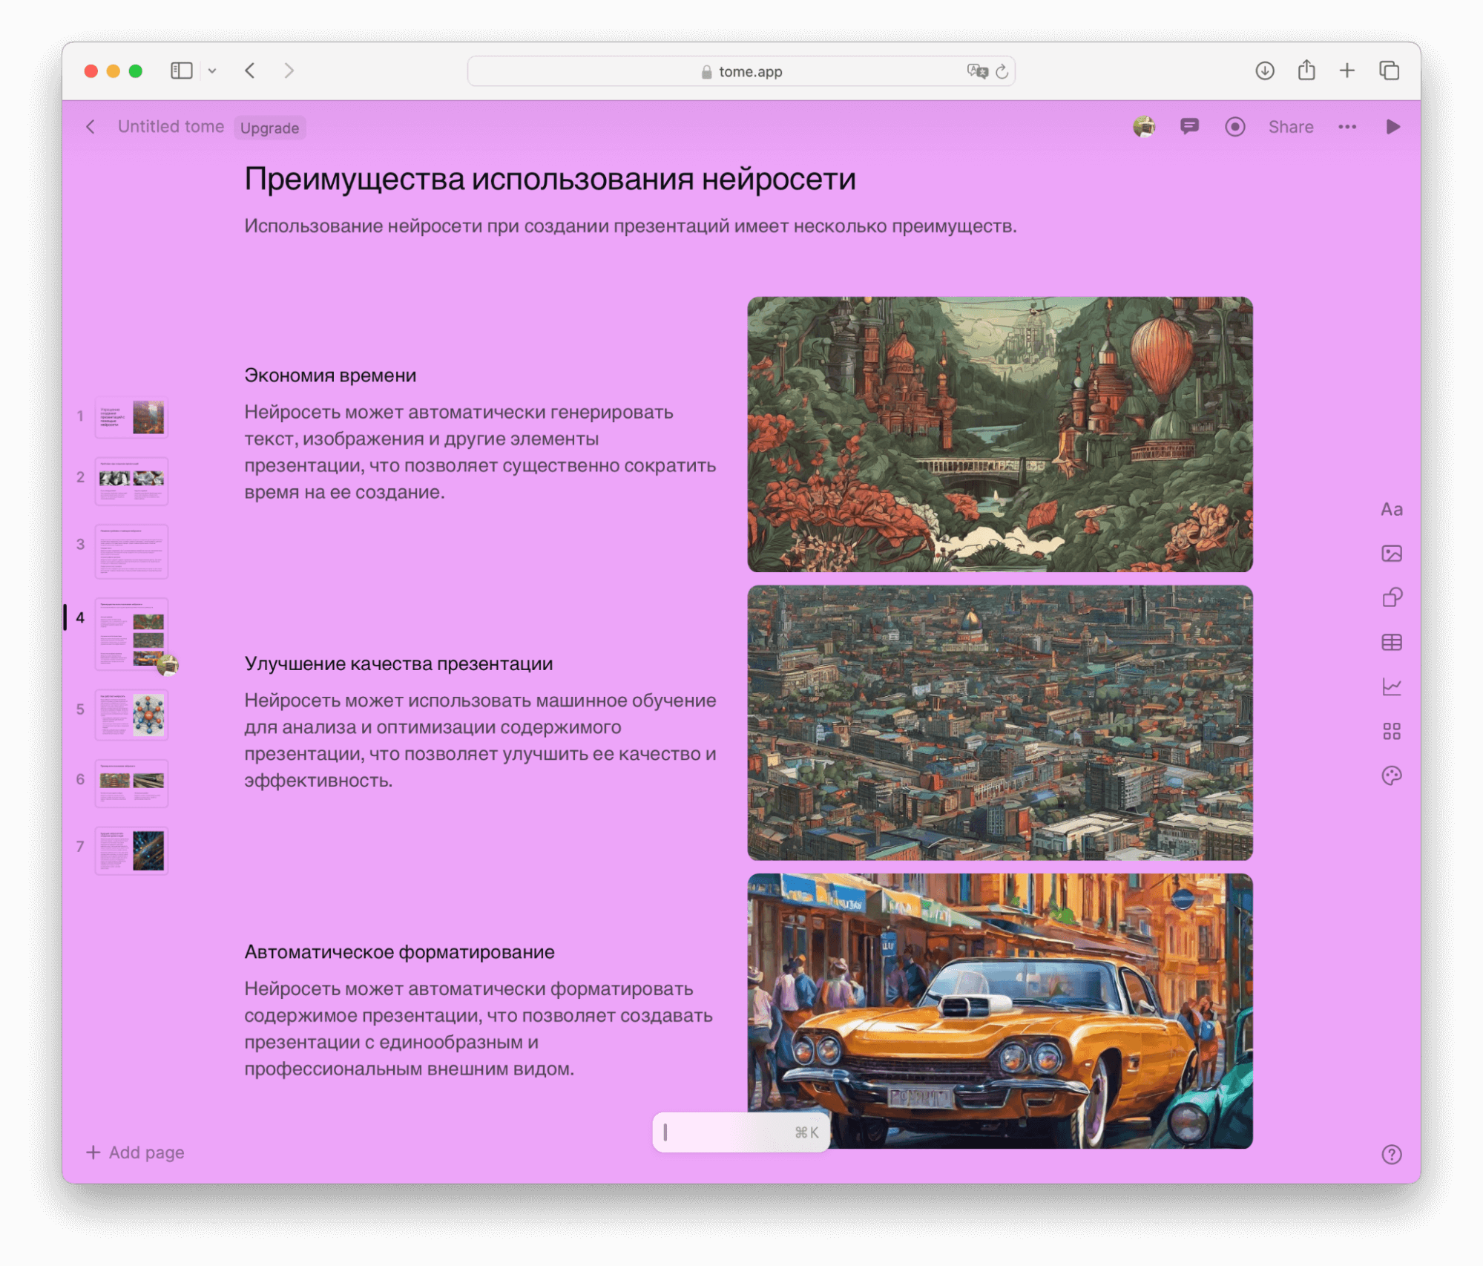1483x1266 pixels.
Task: Start recording with the record icon
Action: (1234, 127)
